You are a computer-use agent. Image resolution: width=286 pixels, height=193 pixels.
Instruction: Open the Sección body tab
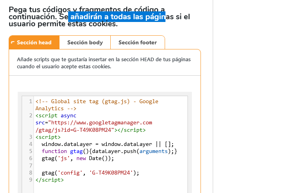pos(85,42)
